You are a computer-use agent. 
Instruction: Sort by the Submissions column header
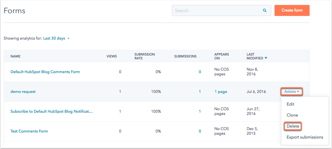(185, 56)
